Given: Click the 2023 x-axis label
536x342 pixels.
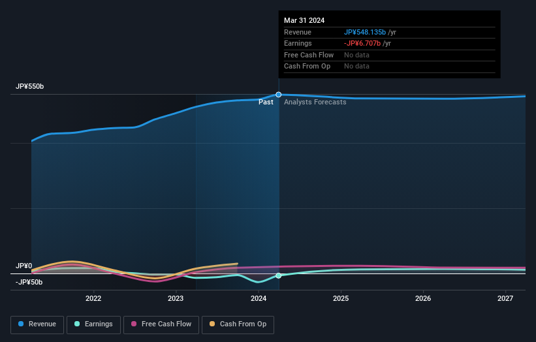Looking at the screenshot, I should 176,298.
